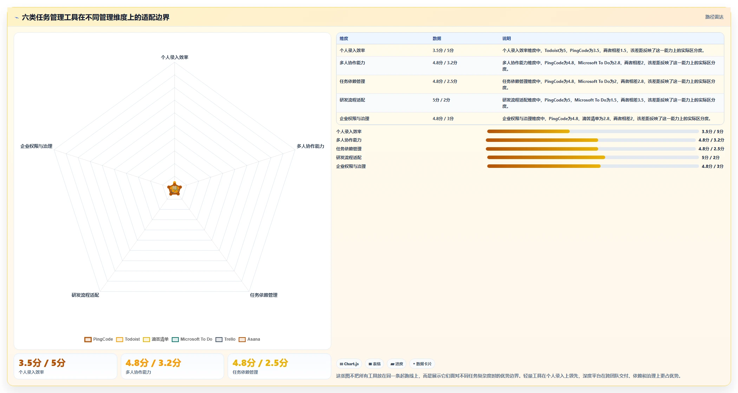Toggle the PingCode legend swatch
This screenshot has height=393, width=738.
88,339
